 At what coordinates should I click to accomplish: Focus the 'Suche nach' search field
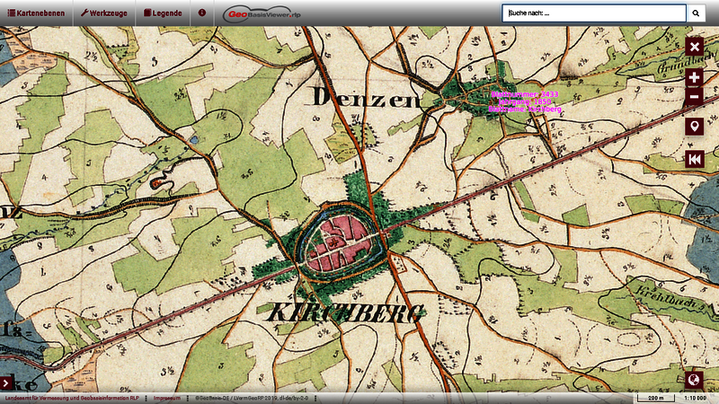594,13
